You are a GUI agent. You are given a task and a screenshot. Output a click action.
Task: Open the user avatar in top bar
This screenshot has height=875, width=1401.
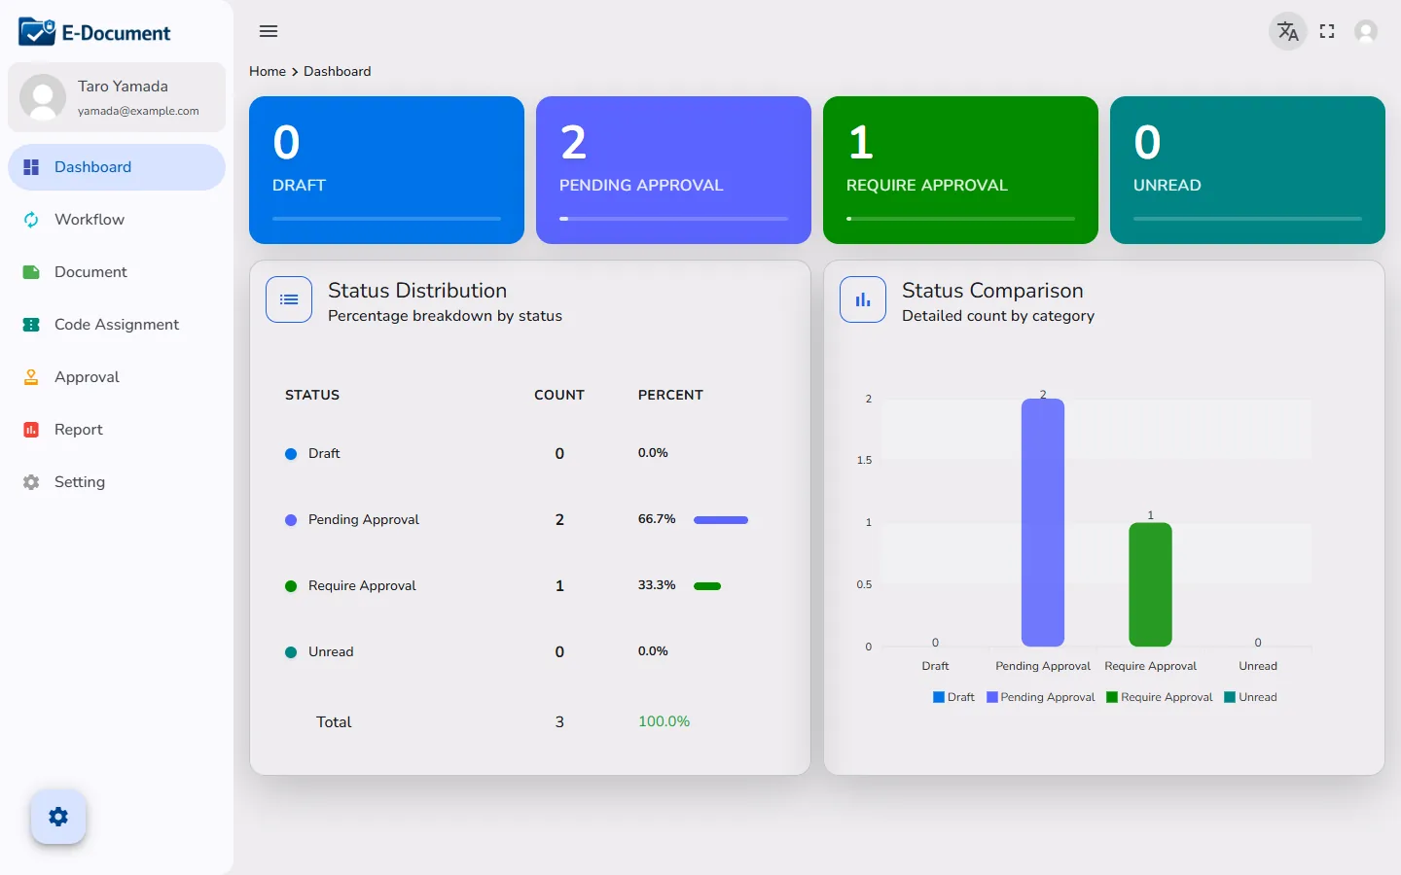tap(1366, 31)
